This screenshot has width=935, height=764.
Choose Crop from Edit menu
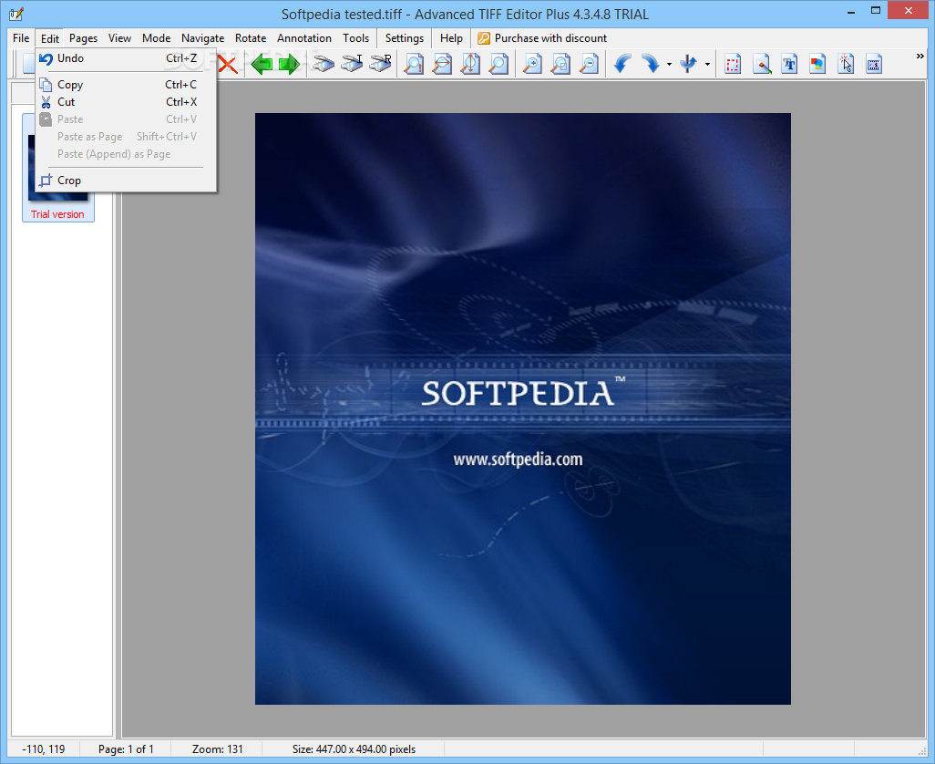click(x=125, y=181)
